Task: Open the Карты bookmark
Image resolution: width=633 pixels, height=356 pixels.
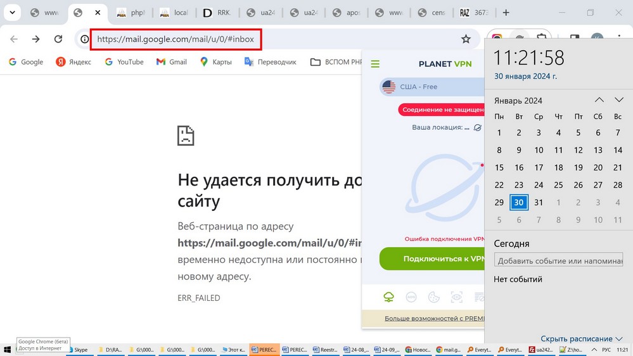Action: click(216, 61)
